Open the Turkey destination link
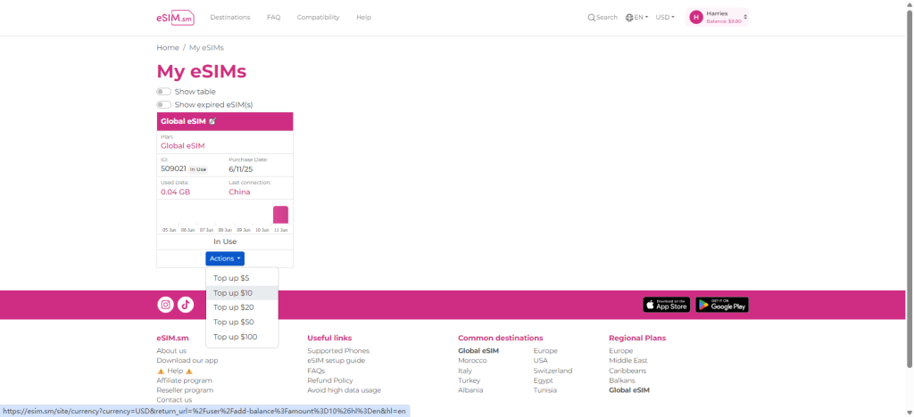The height and width of the screenshot is (417, 914). [x=469, y=380]
